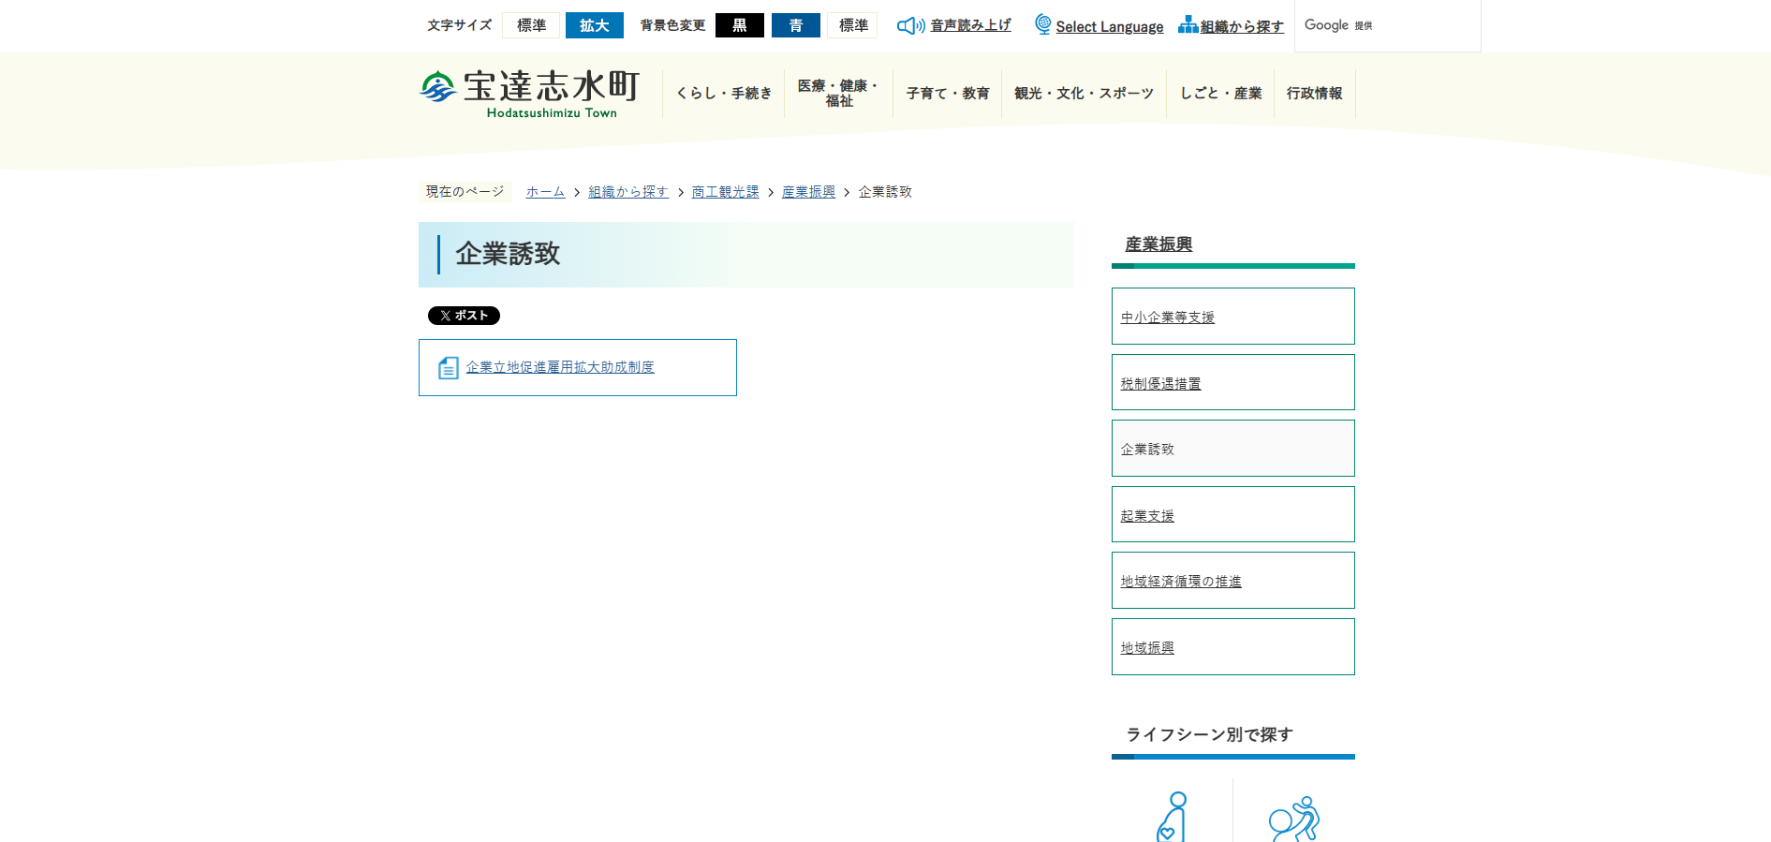Open the 子育て・教育 menu

click(x=948, y=94)
